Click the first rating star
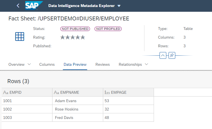Image resolution: width=212 pixels, height=129 pixels. click(x=63, y=37)
